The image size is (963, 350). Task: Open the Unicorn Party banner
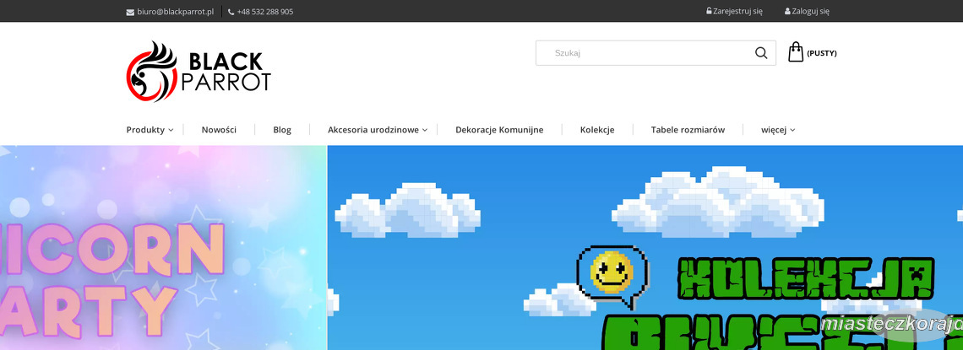(163, 248)
